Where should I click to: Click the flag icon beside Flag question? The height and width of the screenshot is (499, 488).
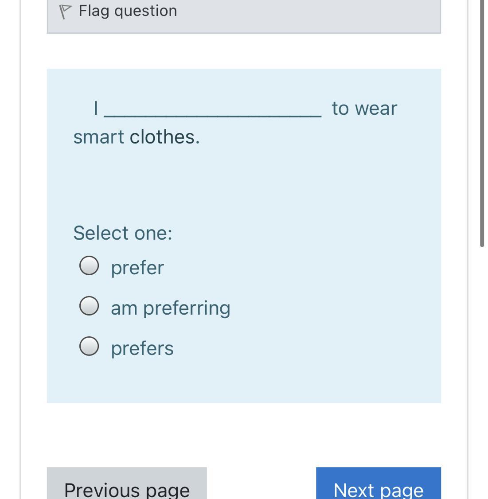click(65, 12)
